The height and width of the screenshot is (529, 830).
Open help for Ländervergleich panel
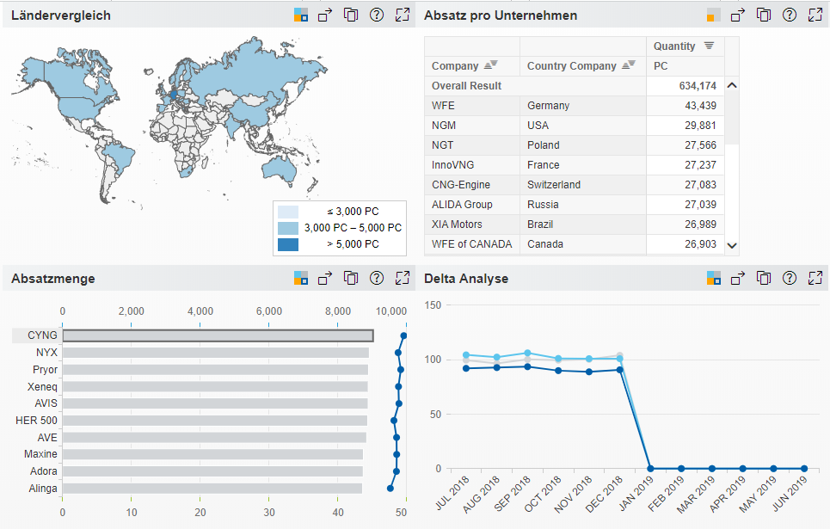377,15
